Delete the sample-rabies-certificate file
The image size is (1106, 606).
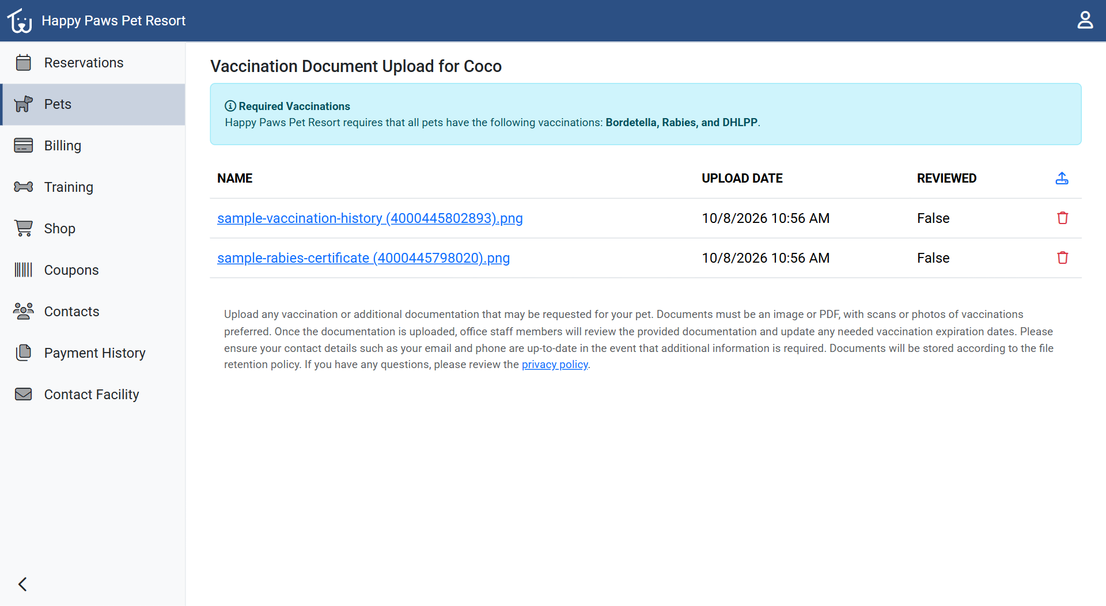point(1062,257)
